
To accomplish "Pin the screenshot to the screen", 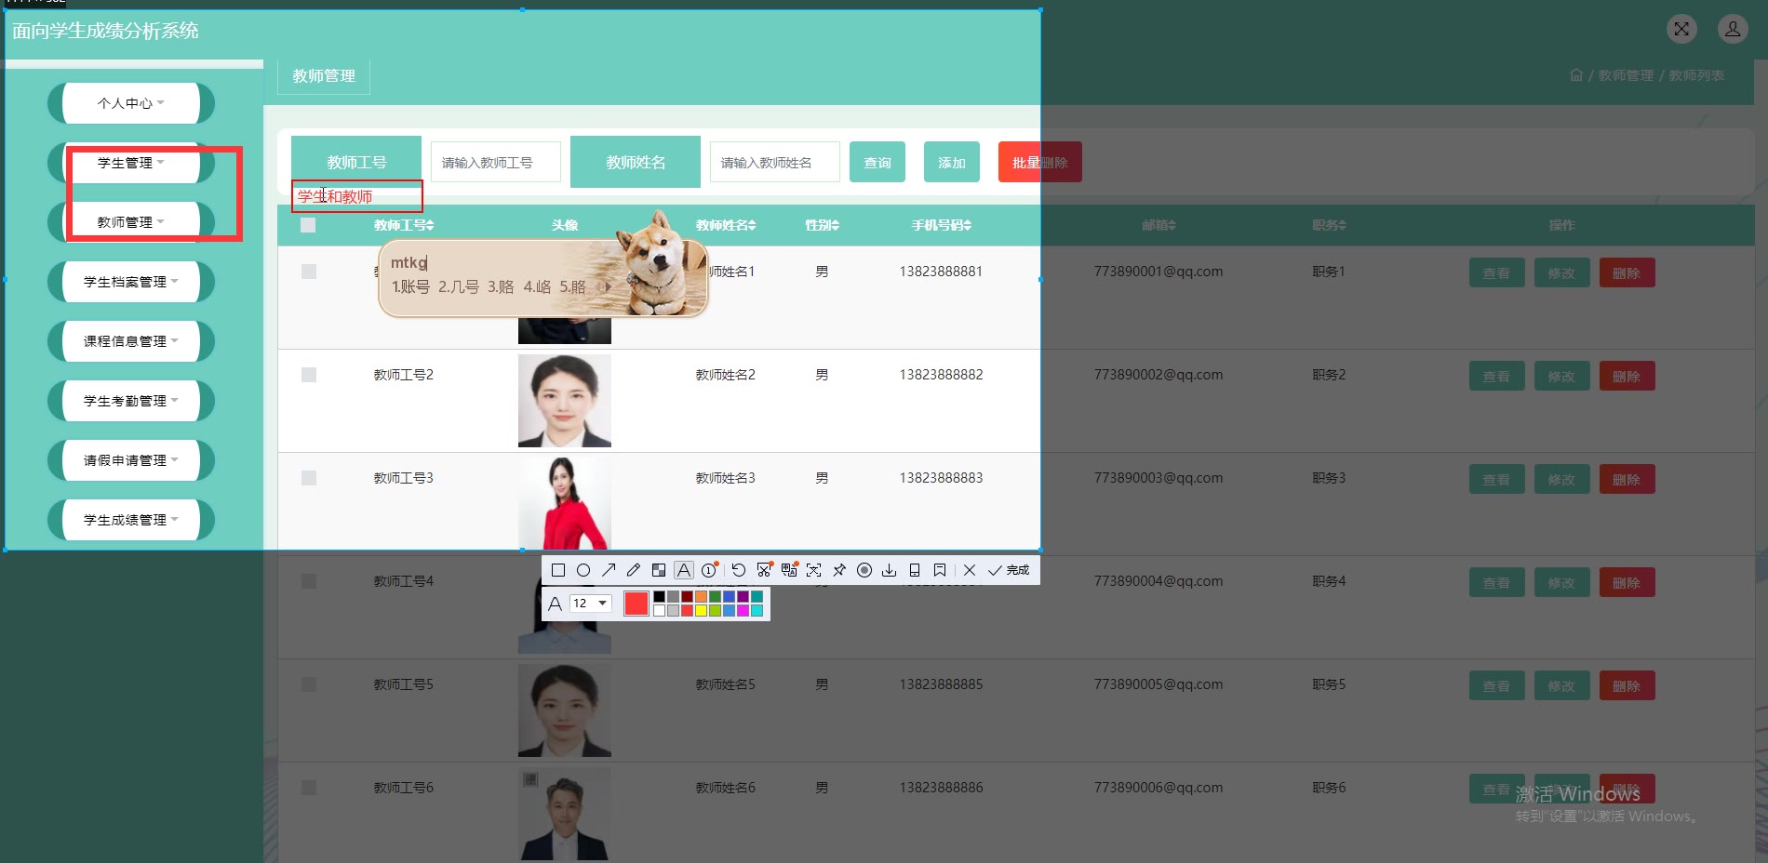I will click(x=839, y=570).
